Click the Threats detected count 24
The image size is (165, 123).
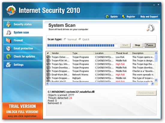(70, 98)
